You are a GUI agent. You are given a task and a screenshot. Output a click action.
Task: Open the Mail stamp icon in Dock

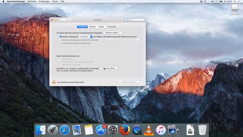click(x=77, y=130)
